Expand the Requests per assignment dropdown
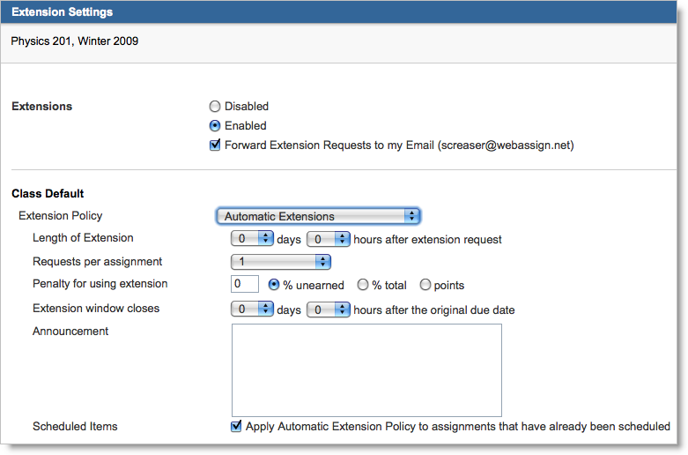The height and width of the screenshot is (455, 688). coord(280,262)
